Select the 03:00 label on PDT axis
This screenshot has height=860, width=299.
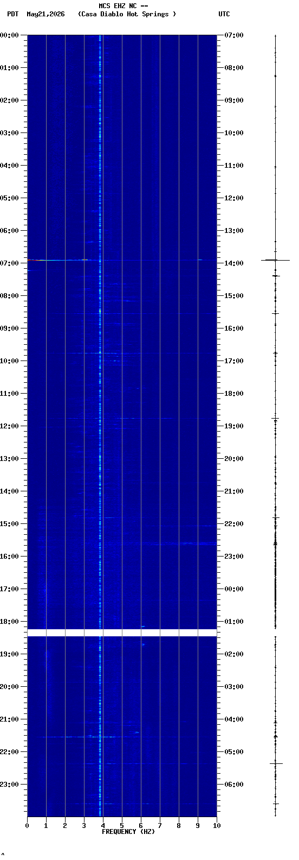pyautogui.click(x=9, y=133)
